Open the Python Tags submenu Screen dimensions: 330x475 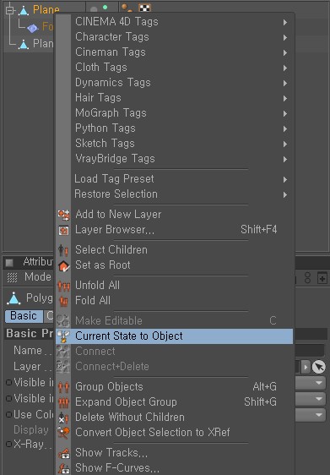click(174, 128)
